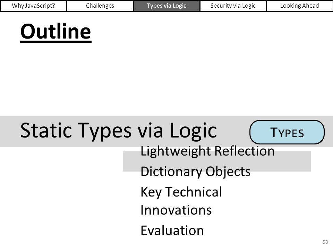Click the word Innovations
The height and width of the screenshot is (250, 333).
point(176,210)
